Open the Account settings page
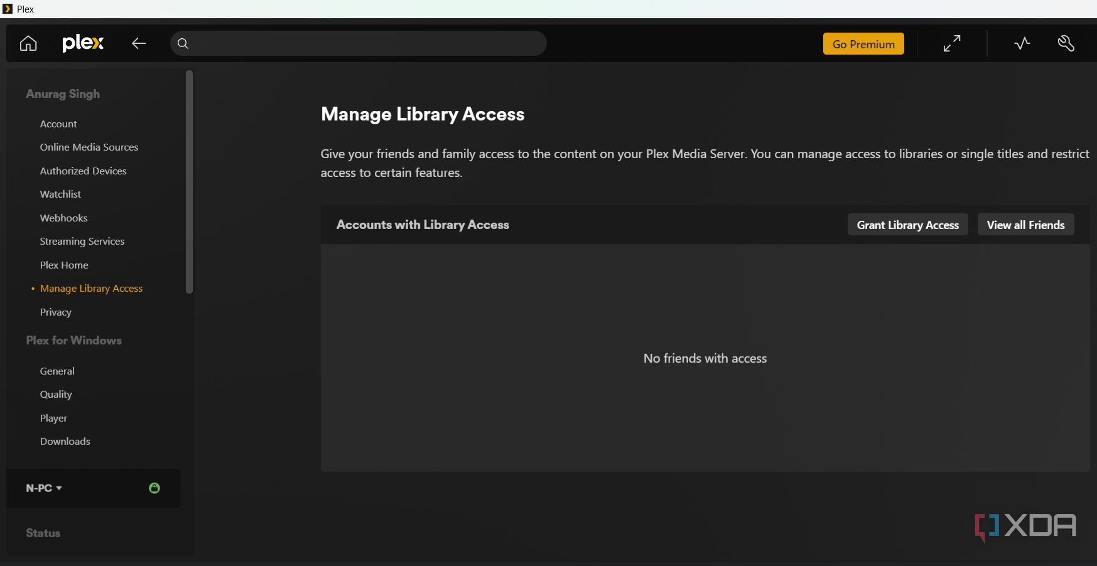The height and width of the screenshot is (566, 1097). (x=58, y=124)
